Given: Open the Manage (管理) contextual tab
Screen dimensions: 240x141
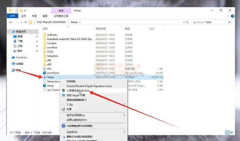Looking at the screenshot, I should click(x=61, y=11).
